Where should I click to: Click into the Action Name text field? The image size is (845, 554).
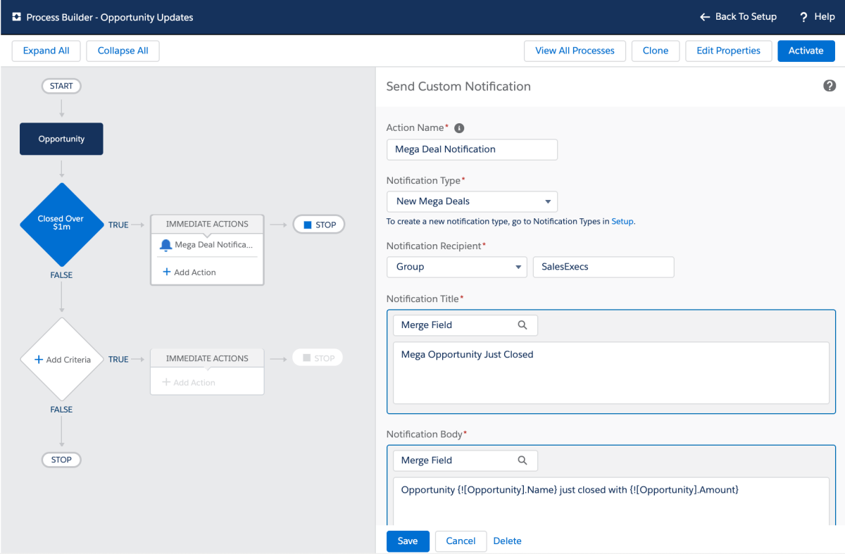point(472,149)
